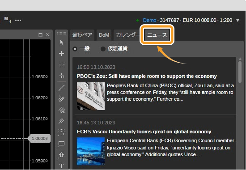The width and height of the screenshot is (246, 170).
Task: Click the news scrollbar up arrow
Action: point(240,59)
